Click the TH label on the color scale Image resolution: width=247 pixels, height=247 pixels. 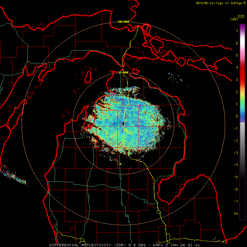point(236,214)
